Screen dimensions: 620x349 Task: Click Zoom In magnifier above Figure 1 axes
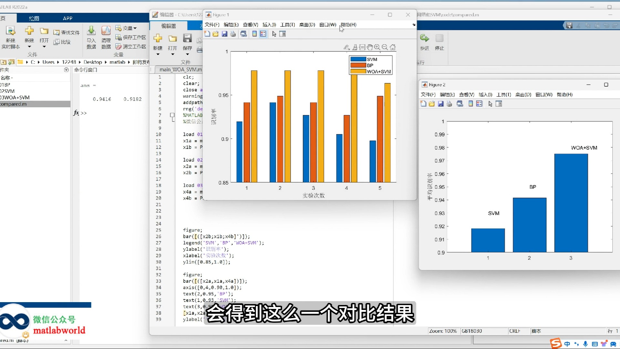tap(377, 48)
